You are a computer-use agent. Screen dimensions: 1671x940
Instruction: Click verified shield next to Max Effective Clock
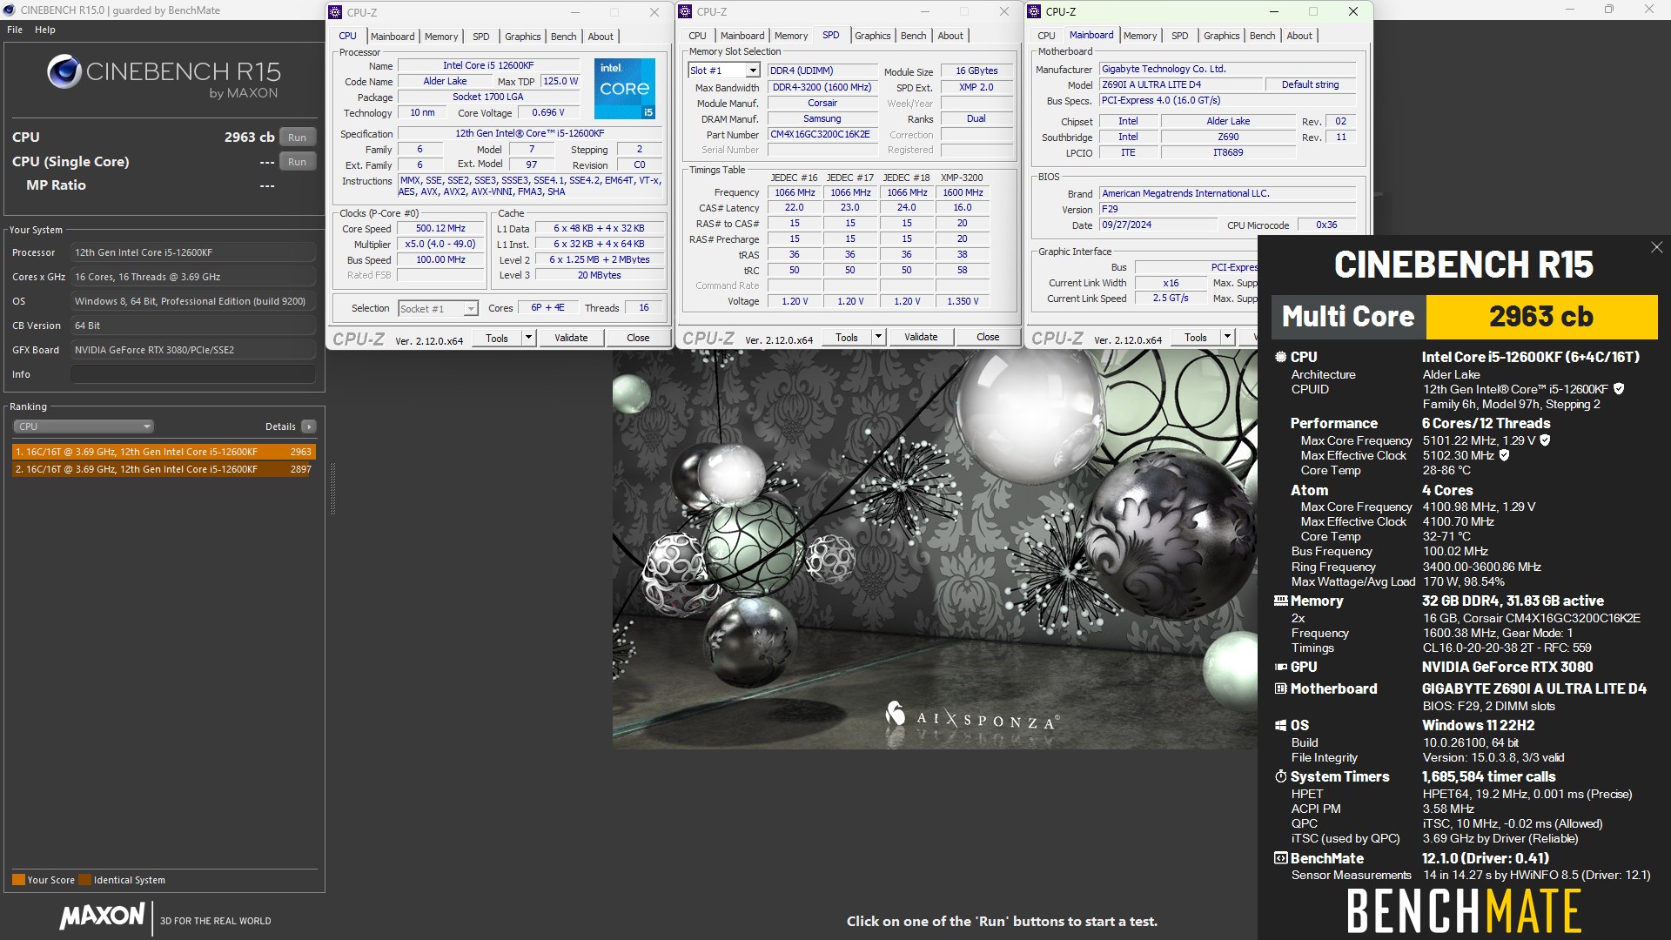[x=1504, y=455]
